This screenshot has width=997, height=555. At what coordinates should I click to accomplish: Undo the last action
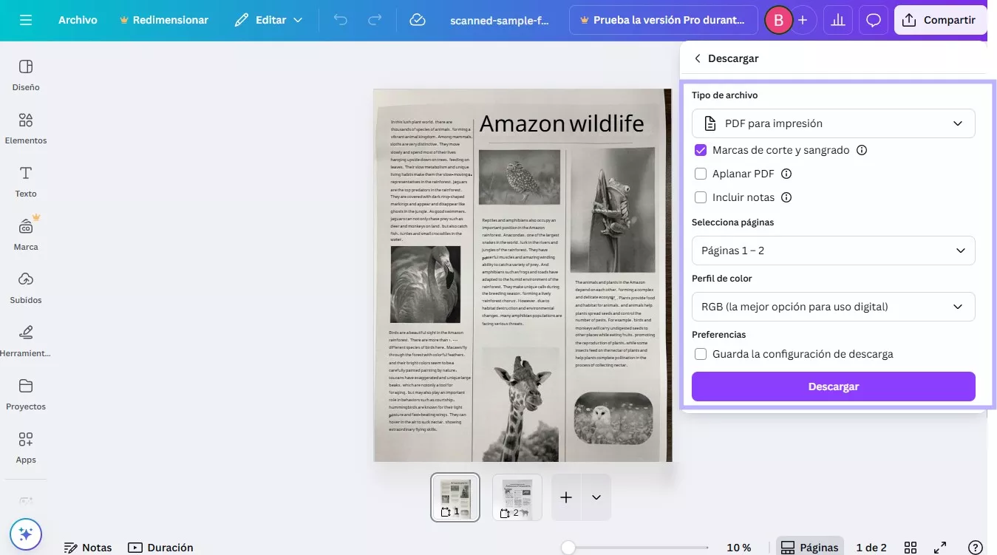(x=341, y=20)
